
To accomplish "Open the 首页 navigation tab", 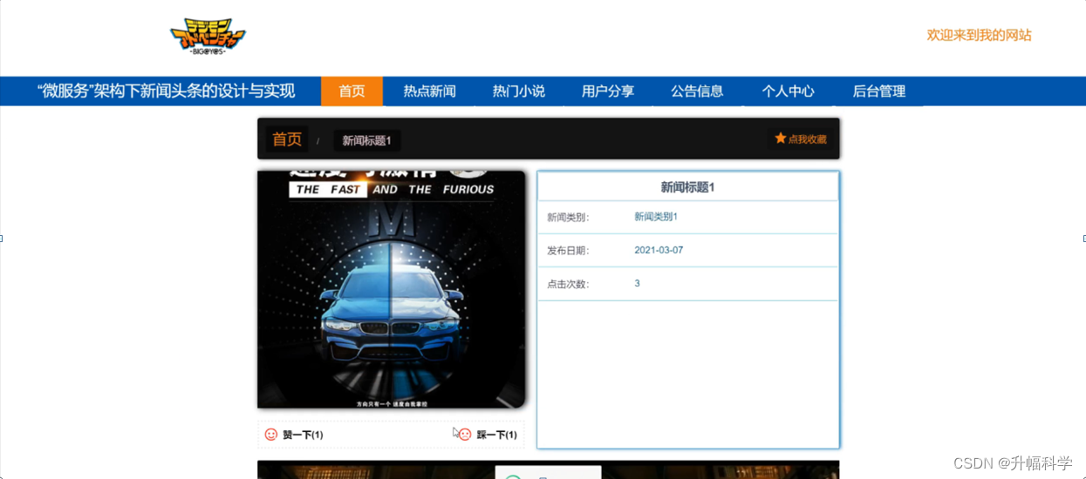I will 352,91.
